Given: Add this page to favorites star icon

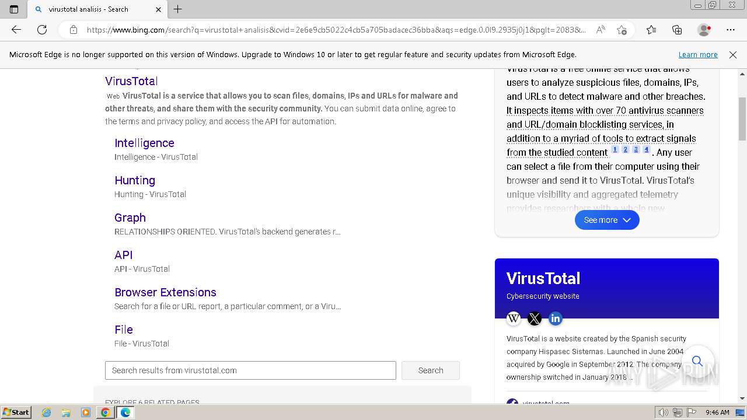Looking at the screenshot, I should [x=622, y=30].
